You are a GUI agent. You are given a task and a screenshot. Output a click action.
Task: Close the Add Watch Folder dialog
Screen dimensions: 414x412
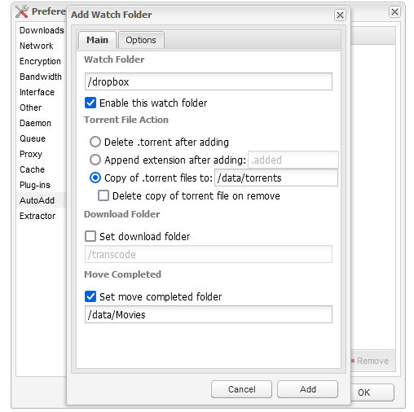[340, 15]
